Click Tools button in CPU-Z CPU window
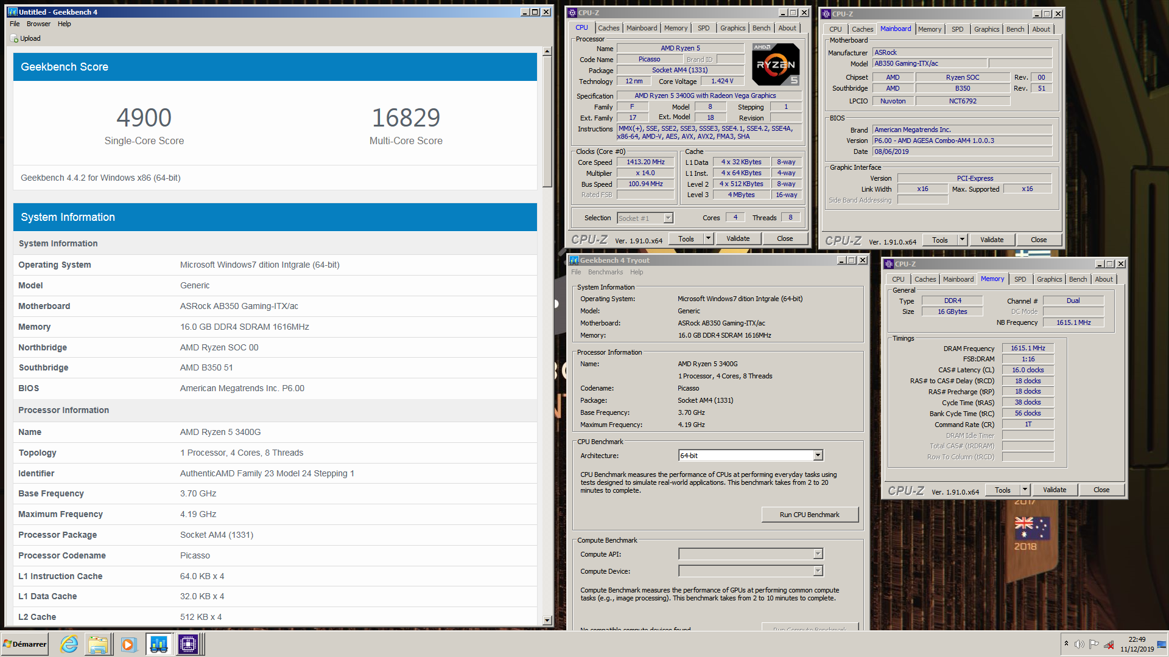This screenshot has width=1169, height=657. click(x=686, y=238)
